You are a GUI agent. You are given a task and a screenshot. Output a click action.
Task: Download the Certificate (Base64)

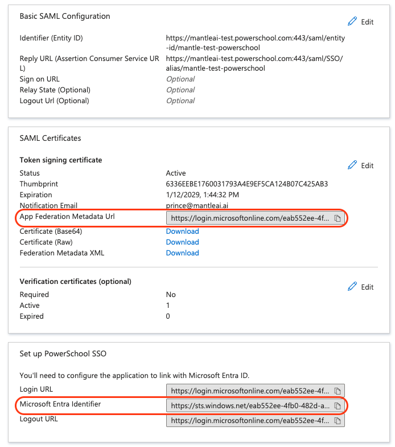tap(182, 231)
